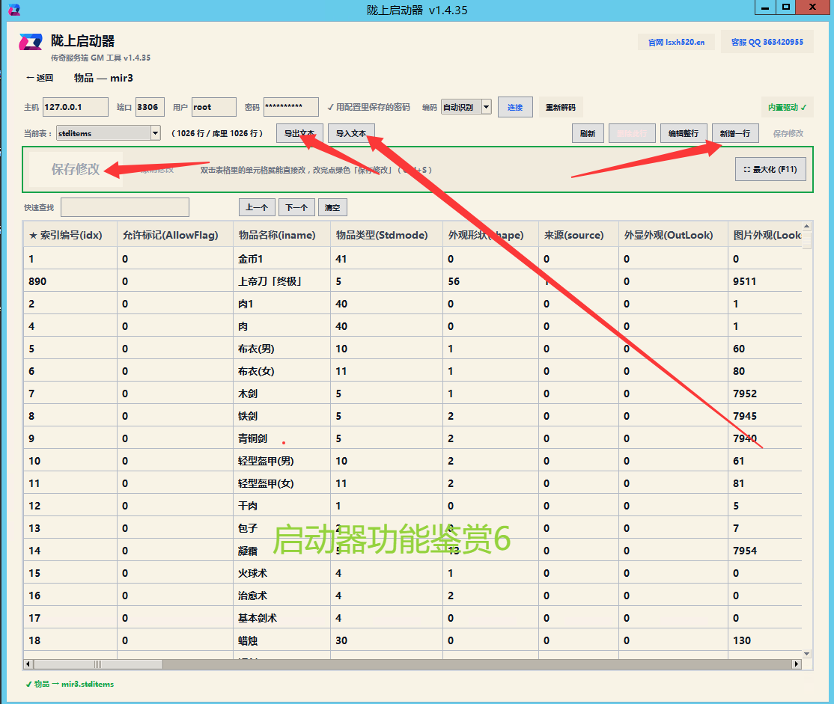This screenshot has height=704, width=834.
Task: Click the 陇上启动器 logo icon in the header
Action: click(x=30, y=42)
